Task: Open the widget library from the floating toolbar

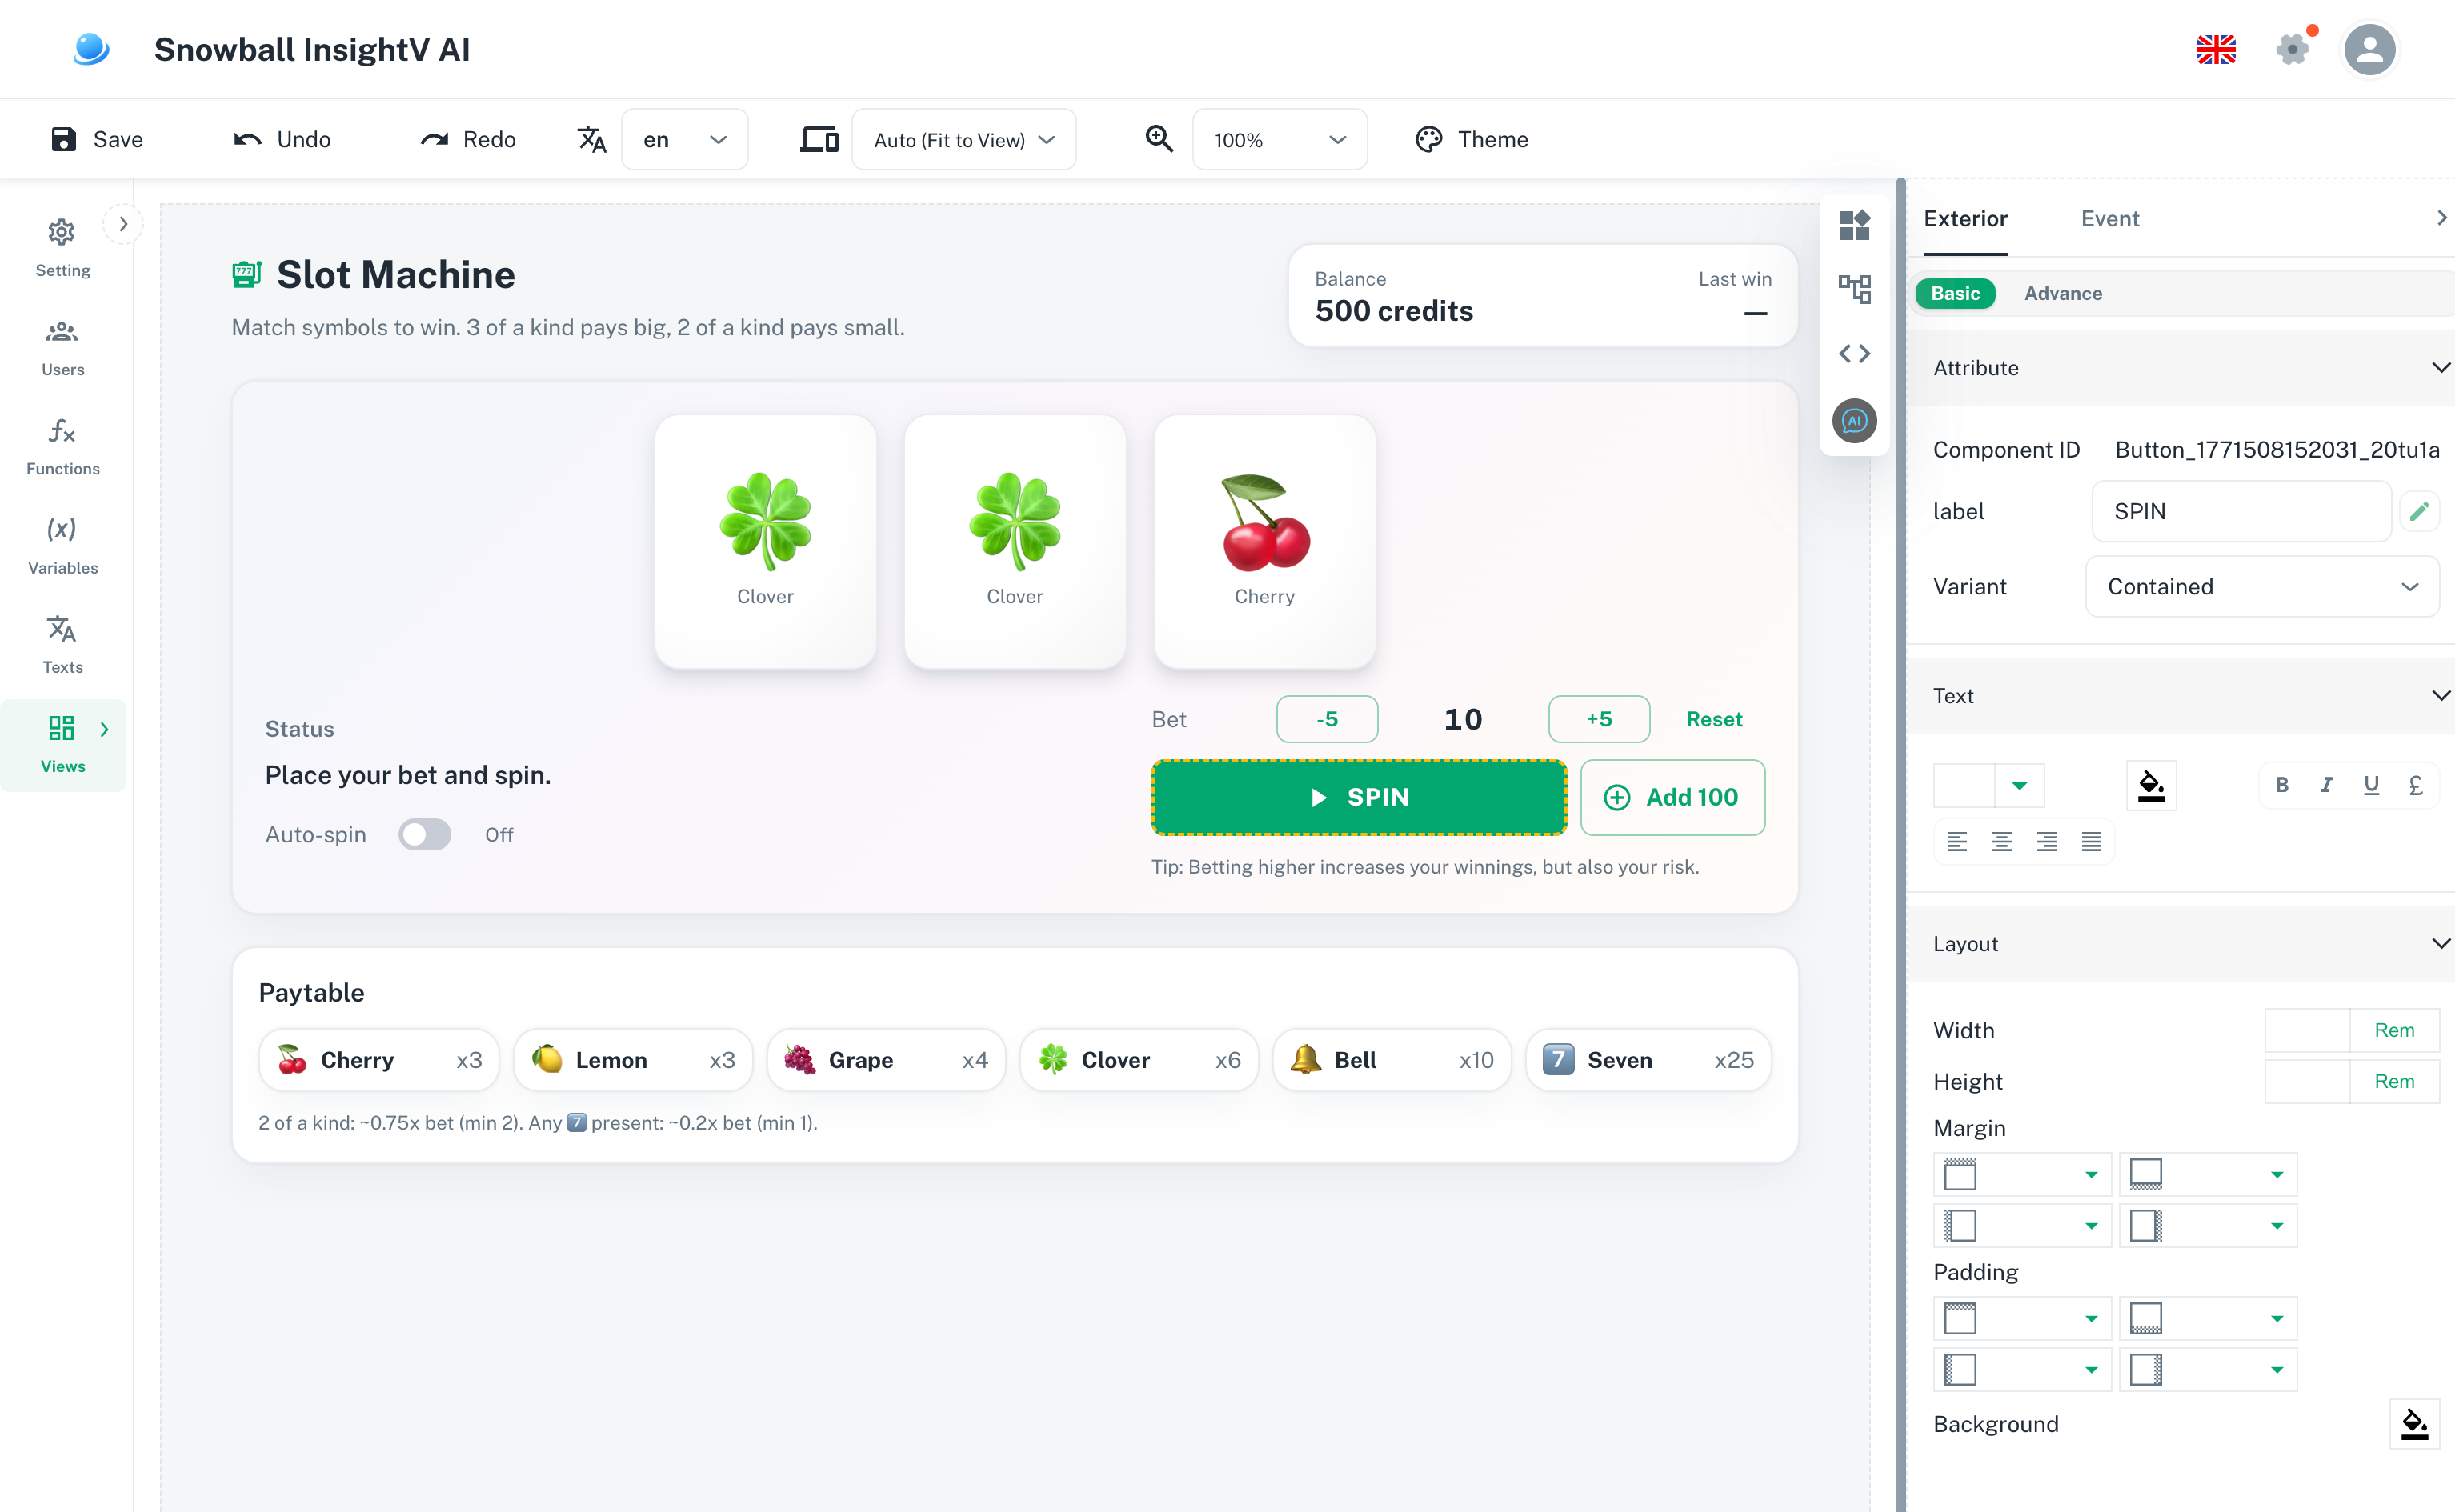Action: (1855, 224)
